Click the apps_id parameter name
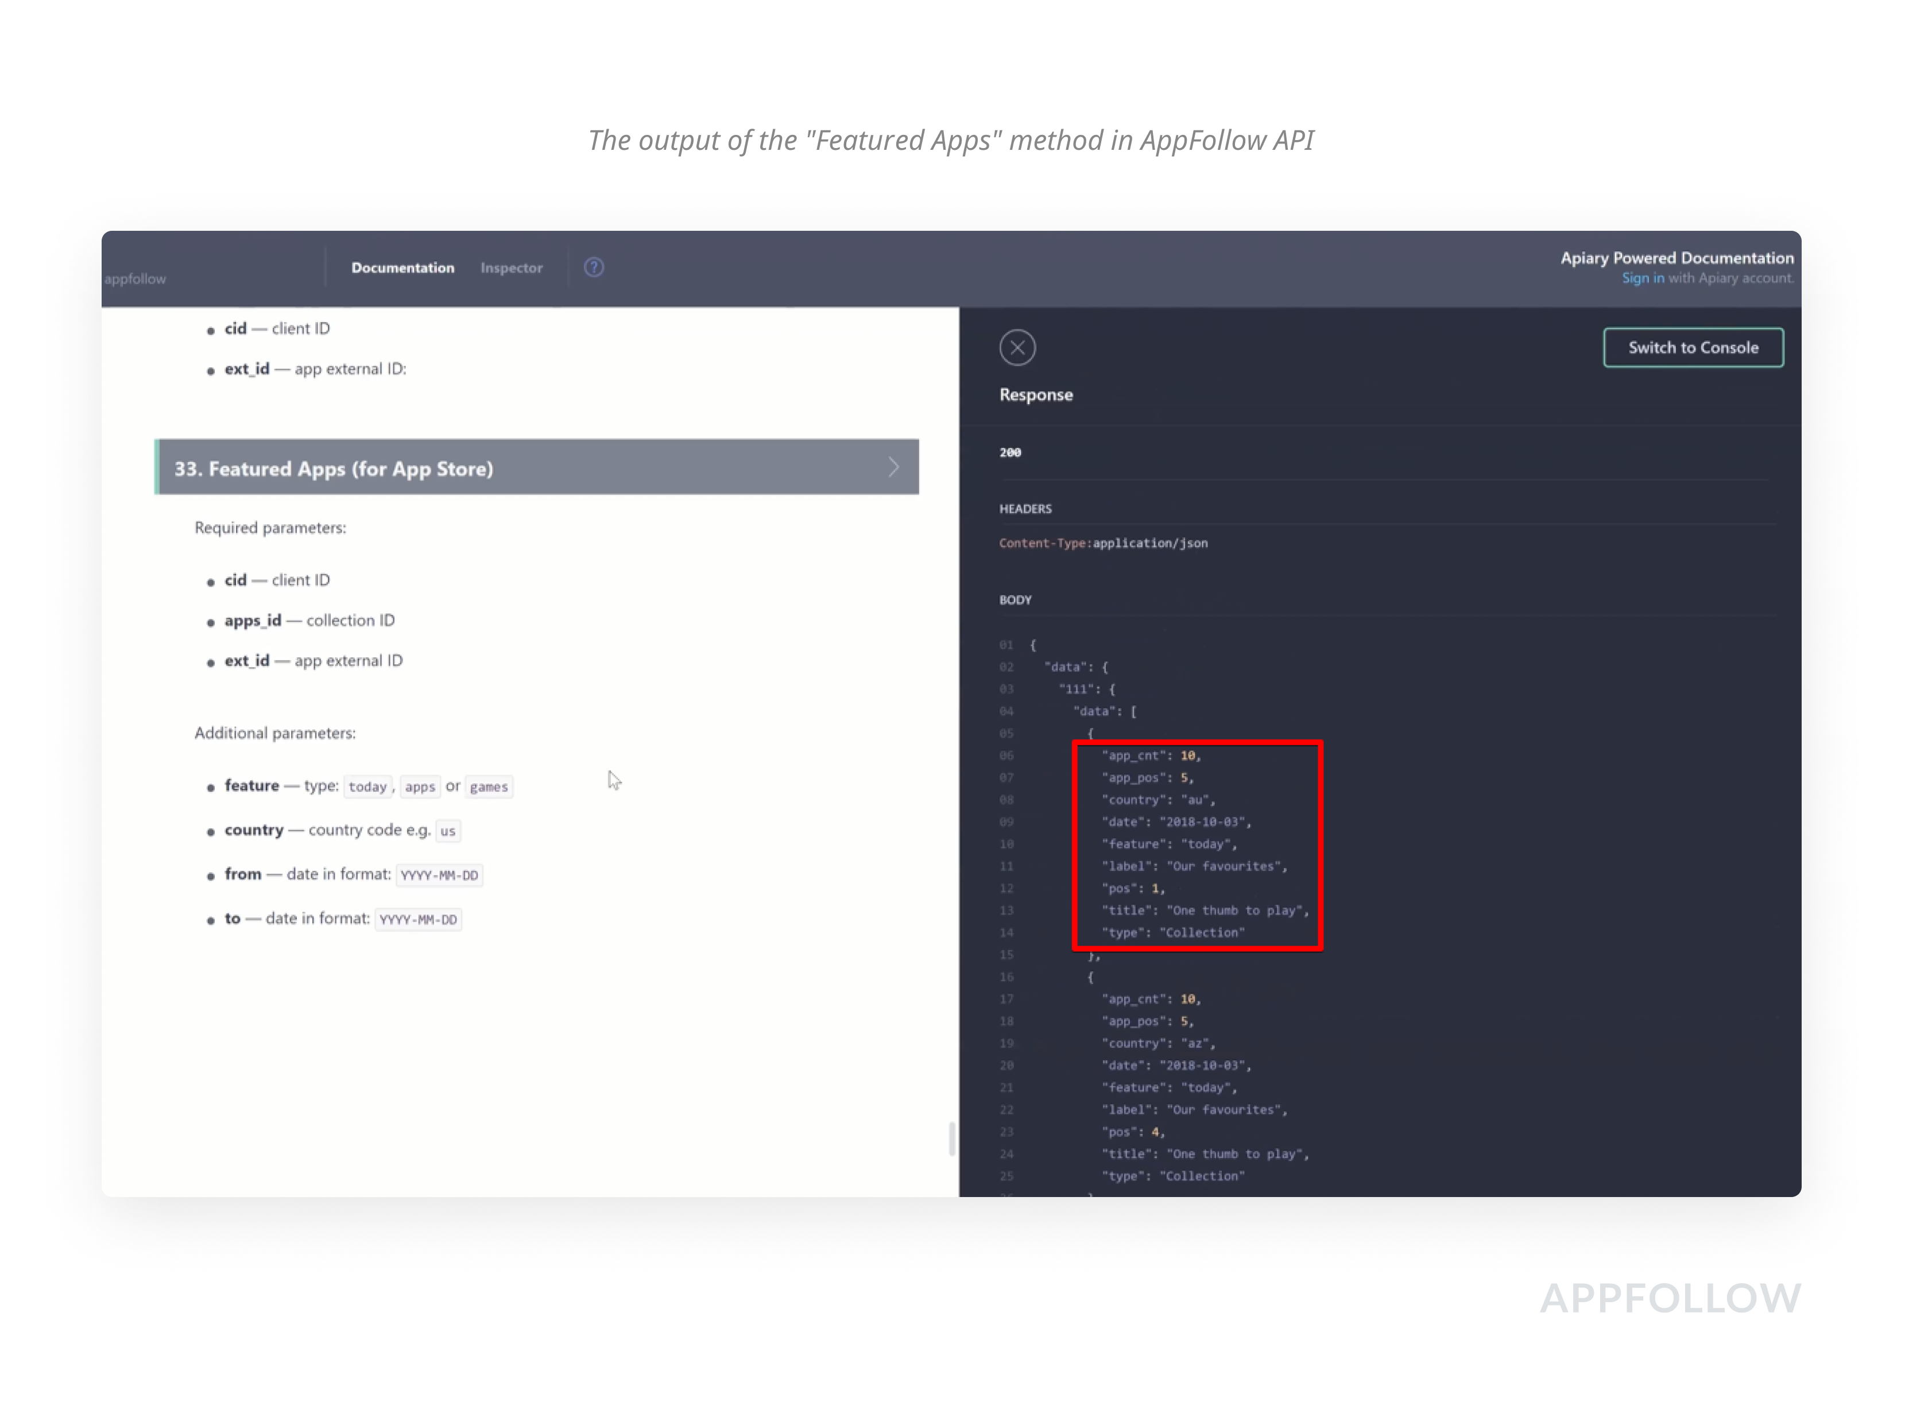 (252, 621)
